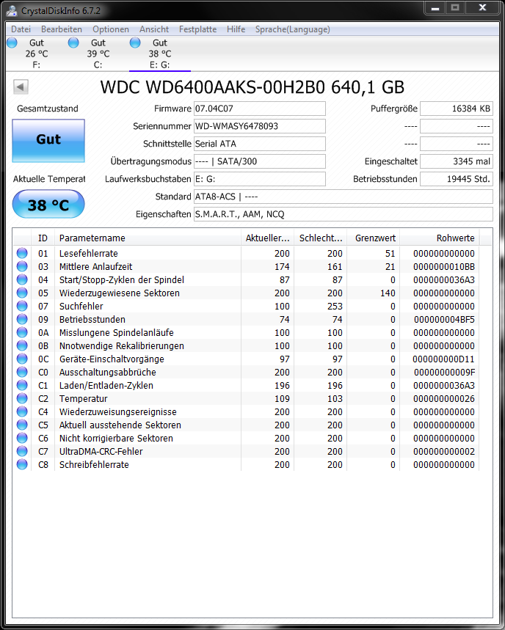Switch to the F: disk tab at 26 °C
This screenshot has width=505, height=630.
[37, 54]
